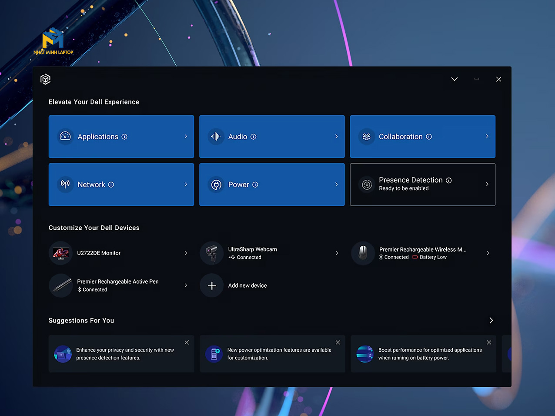Click the privacy and security suggestion icon
The height and width of the screenshot is (416, 555).
63,354
